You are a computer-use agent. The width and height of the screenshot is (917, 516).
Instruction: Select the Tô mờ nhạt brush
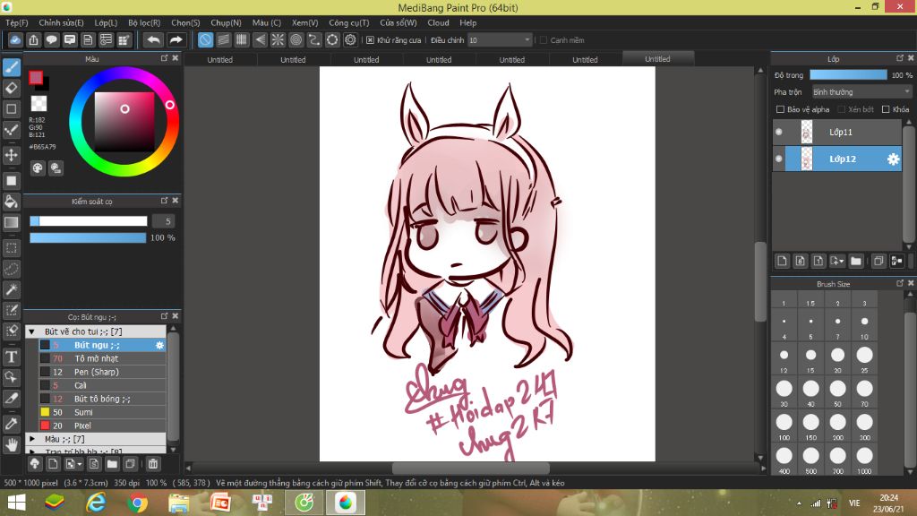[102, 358]
